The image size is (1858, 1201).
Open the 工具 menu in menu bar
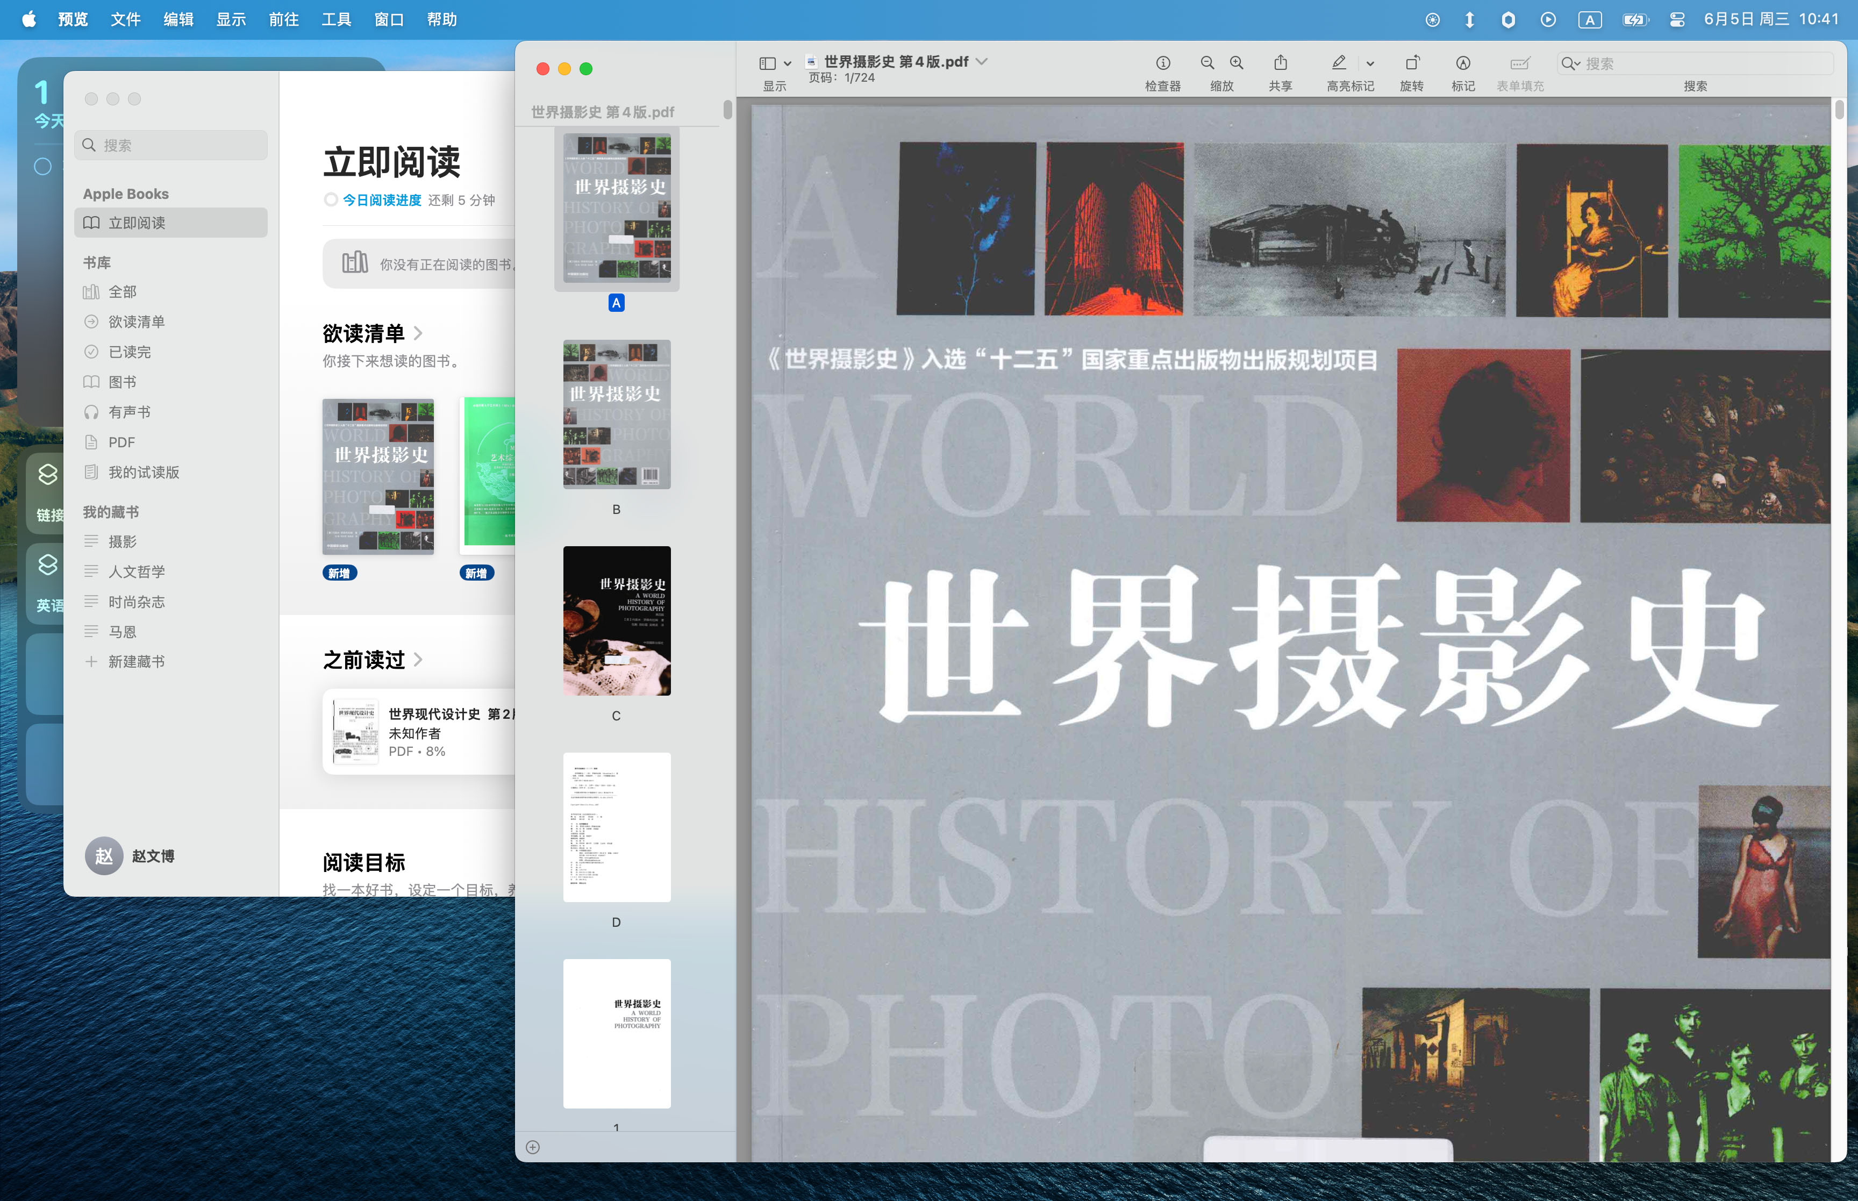(x=336, y=19)
